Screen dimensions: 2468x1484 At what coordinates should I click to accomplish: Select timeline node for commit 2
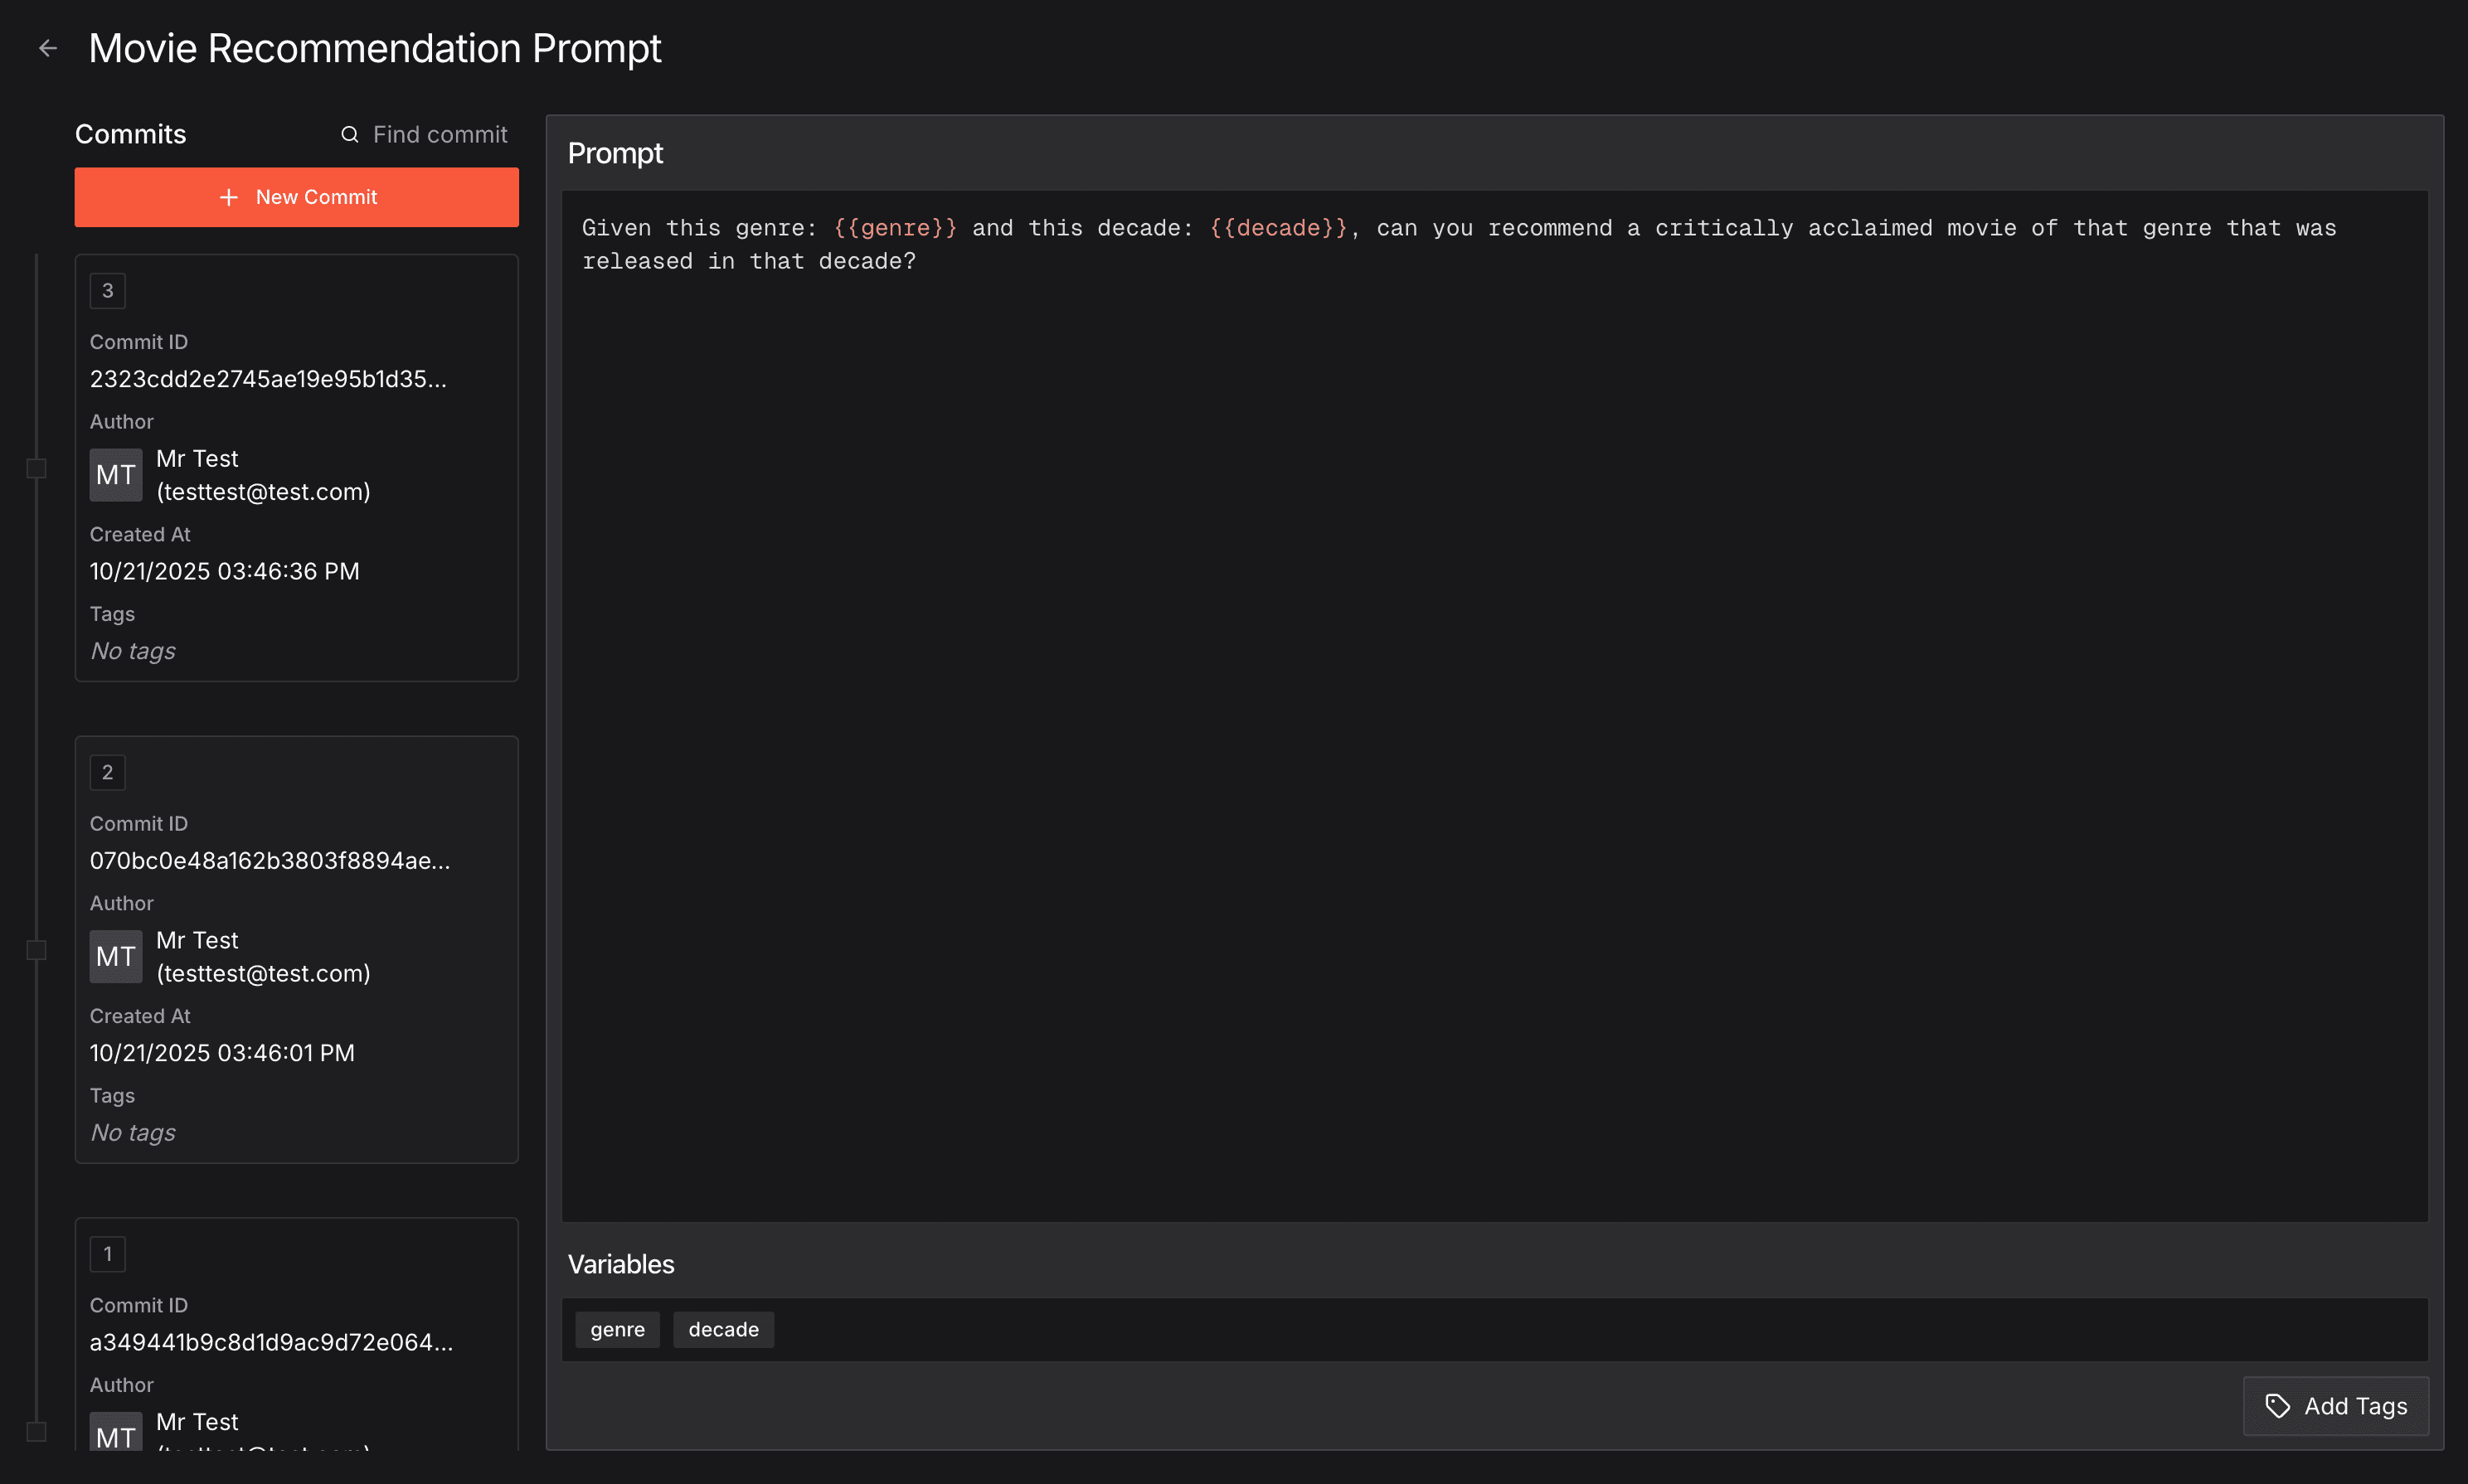[x=37, y=950]
